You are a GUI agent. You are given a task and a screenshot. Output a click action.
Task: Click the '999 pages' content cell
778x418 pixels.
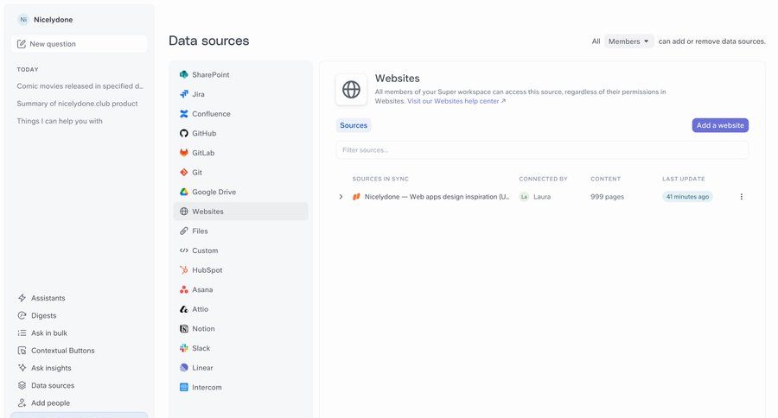pos(607,197)
